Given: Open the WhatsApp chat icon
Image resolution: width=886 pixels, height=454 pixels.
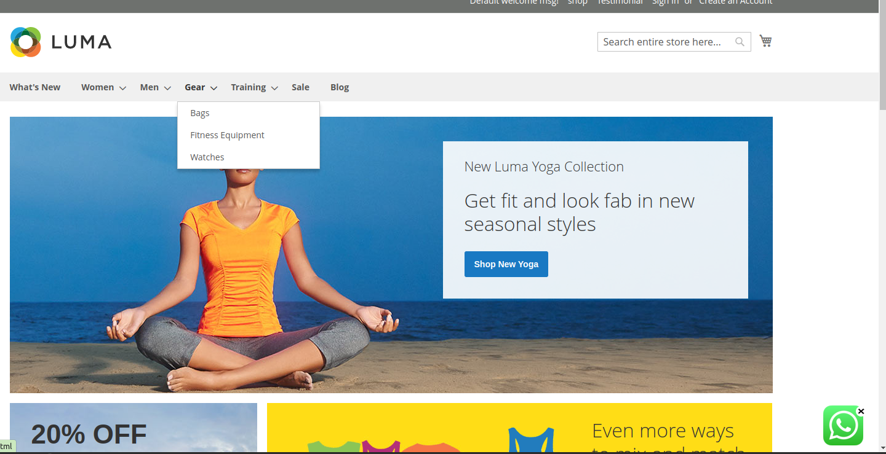Looking at the screenshot, I should 843,425.
